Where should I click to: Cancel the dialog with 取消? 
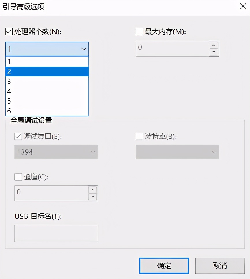(220, 266)
